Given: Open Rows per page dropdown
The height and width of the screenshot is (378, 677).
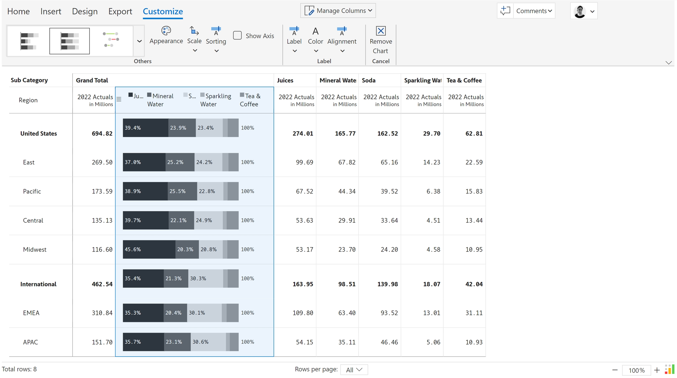Looking at the screenshot, I should [354, 369].
